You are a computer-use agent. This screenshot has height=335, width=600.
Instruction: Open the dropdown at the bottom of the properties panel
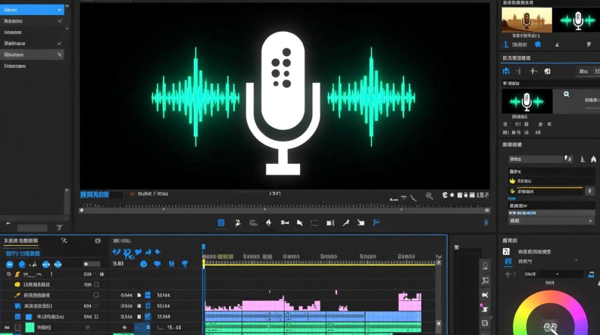[552, 221]
